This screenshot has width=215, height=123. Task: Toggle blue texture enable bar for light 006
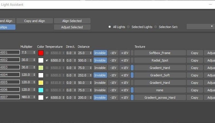point(132,90)
